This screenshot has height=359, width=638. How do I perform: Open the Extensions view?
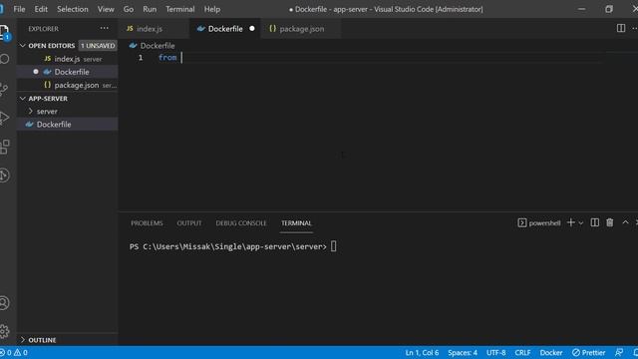click(4, 147)
